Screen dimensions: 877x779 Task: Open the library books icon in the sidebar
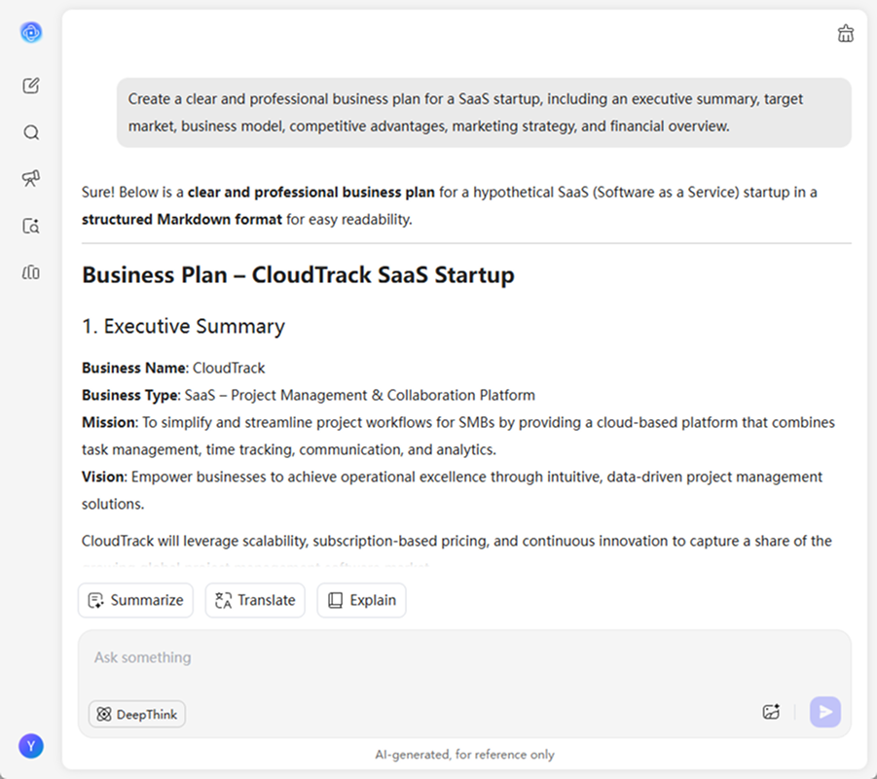31,272
